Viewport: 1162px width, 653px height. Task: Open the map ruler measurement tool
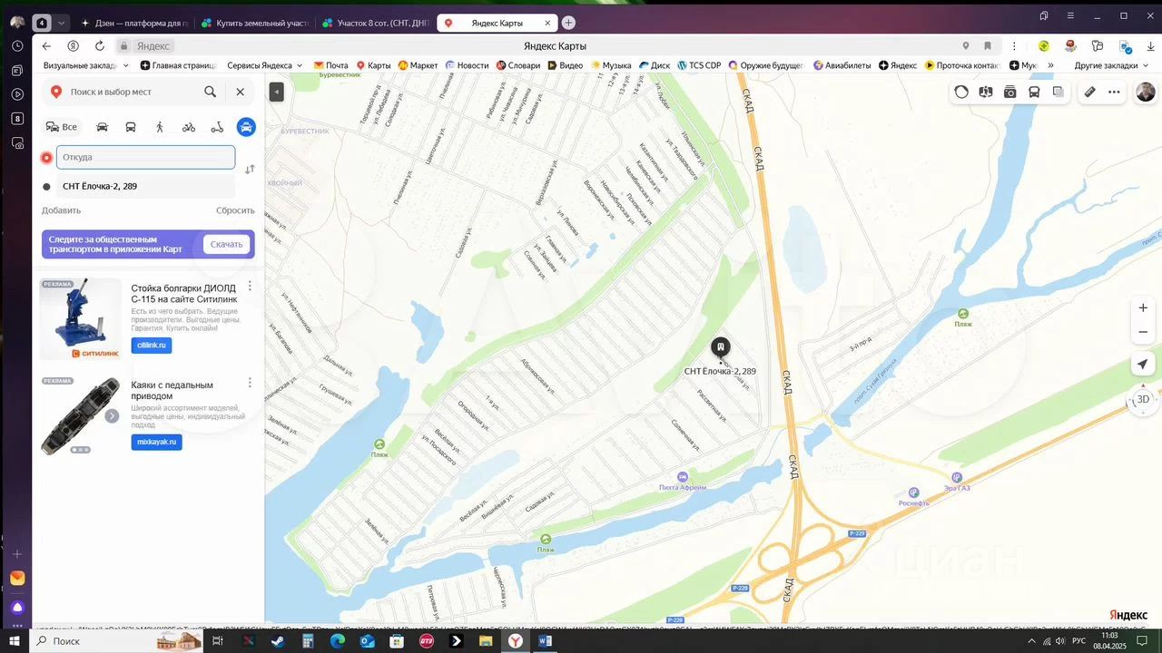click(1089, 92)
